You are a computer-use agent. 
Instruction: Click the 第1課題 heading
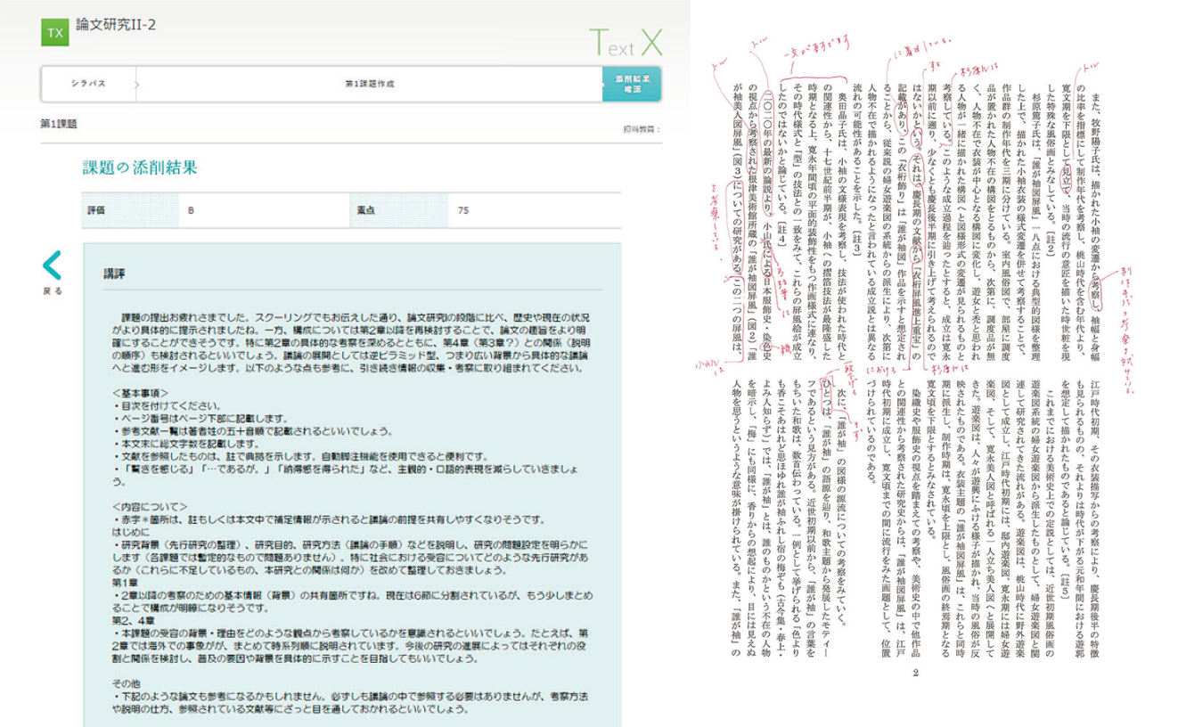click(x=59, y=124)
